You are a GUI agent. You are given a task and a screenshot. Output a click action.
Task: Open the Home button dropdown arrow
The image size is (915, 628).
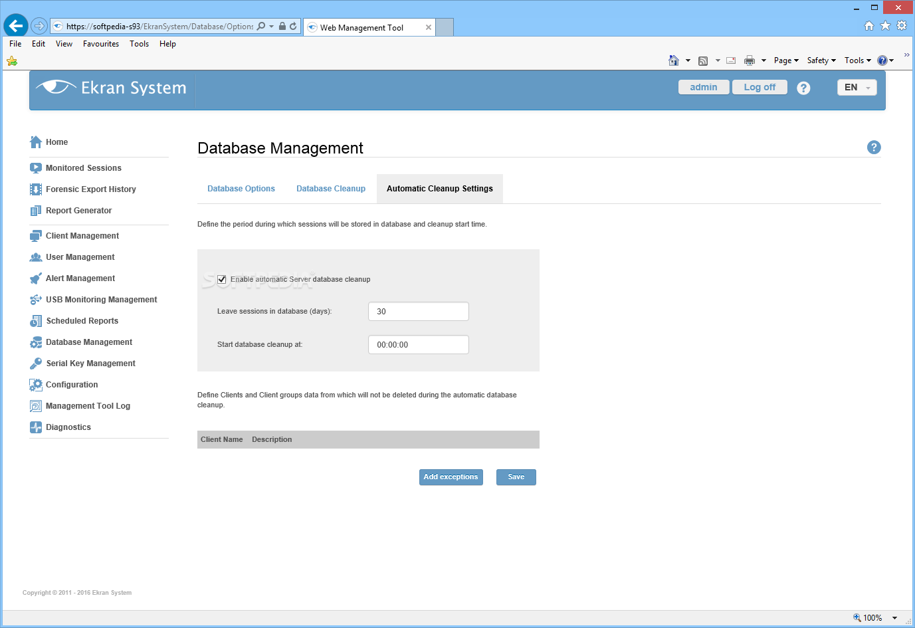pos(688,60)
